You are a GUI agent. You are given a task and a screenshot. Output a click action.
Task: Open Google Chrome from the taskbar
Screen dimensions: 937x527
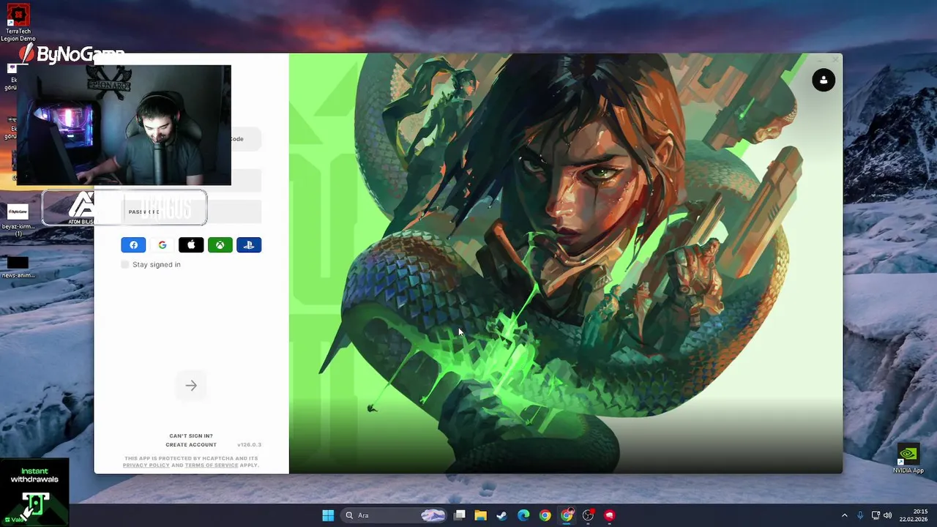545,515
